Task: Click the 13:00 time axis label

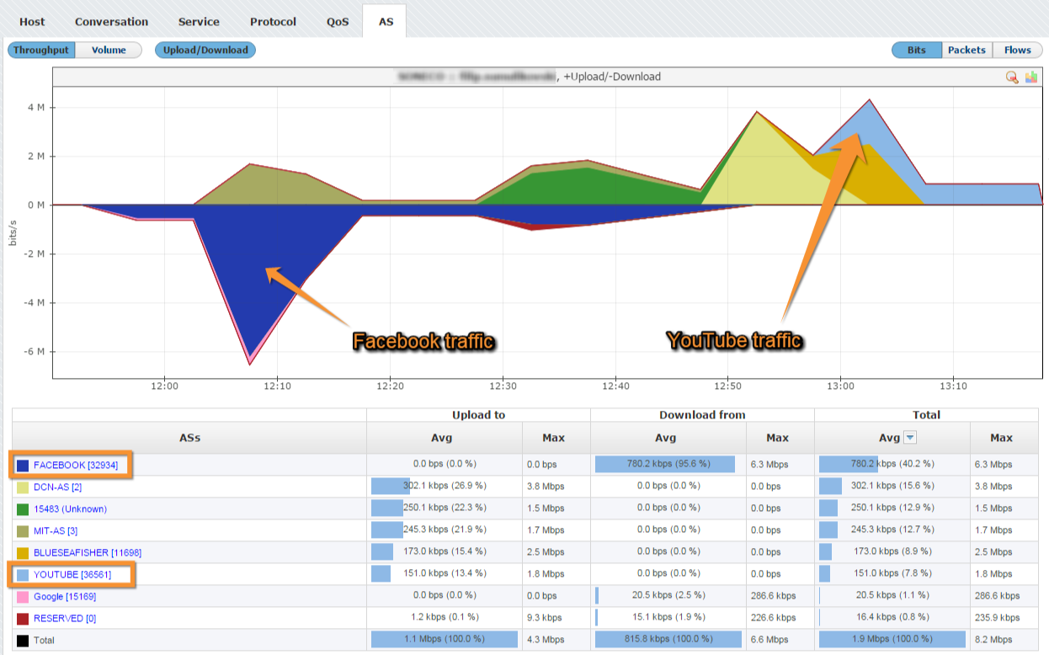Action: (840, 386)
